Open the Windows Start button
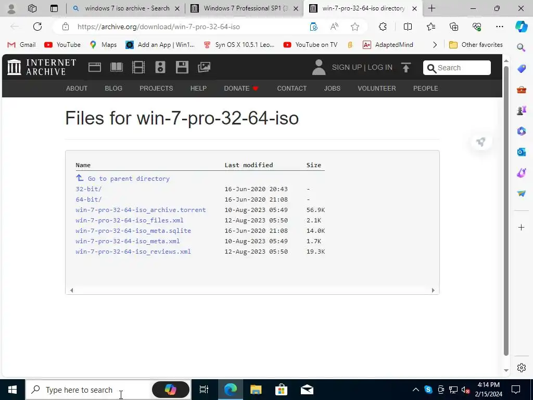This screenshot has height=400, width=533. click(12, 390)
